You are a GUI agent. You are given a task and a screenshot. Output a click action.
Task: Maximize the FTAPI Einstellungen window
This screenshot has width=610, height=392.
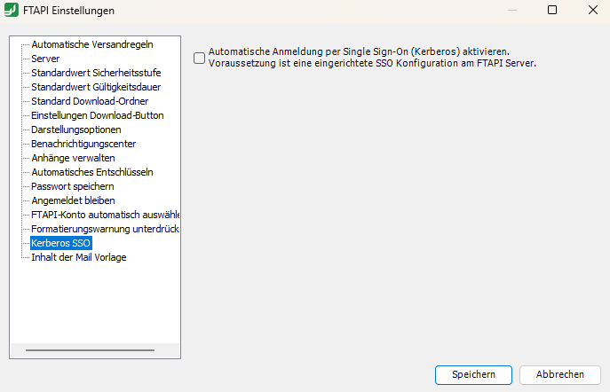click(x=551, y=11)
